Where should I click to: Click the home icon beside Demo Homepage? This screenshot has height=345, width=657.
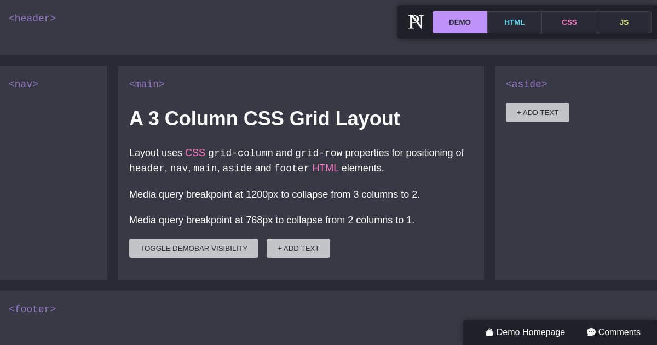tap(489, 332)
